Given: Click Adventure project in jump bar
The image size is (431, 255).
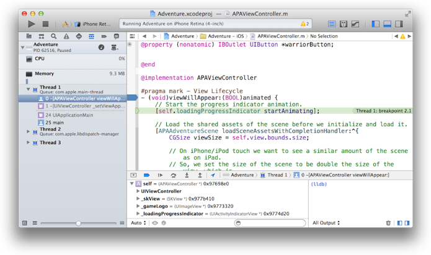Looking at the screenshot, I should tap(179, 36).
